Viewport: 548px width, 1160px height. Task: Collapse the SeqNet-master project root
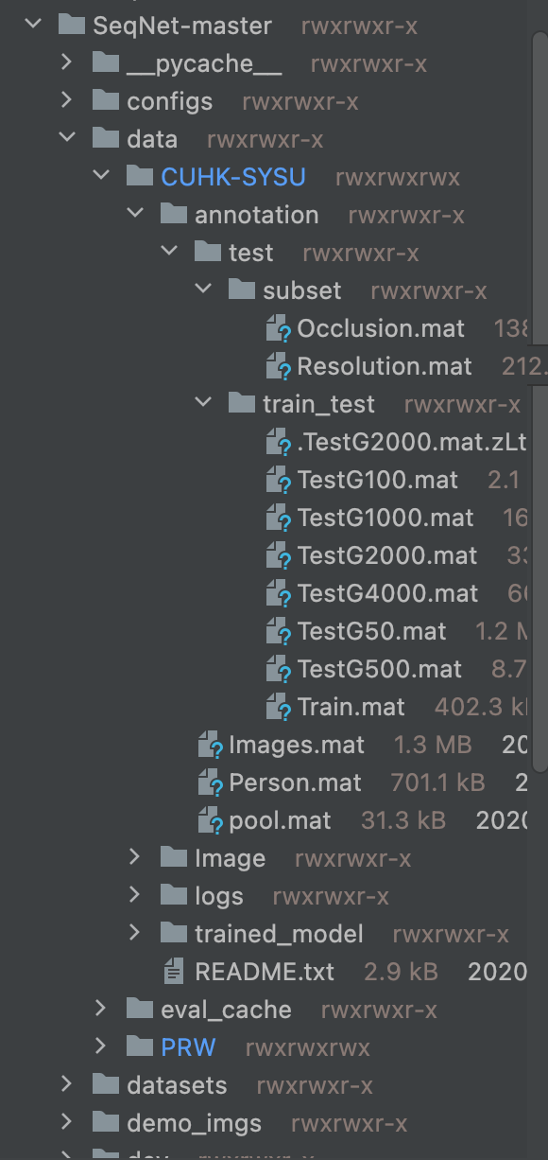[x=32, y=25]
